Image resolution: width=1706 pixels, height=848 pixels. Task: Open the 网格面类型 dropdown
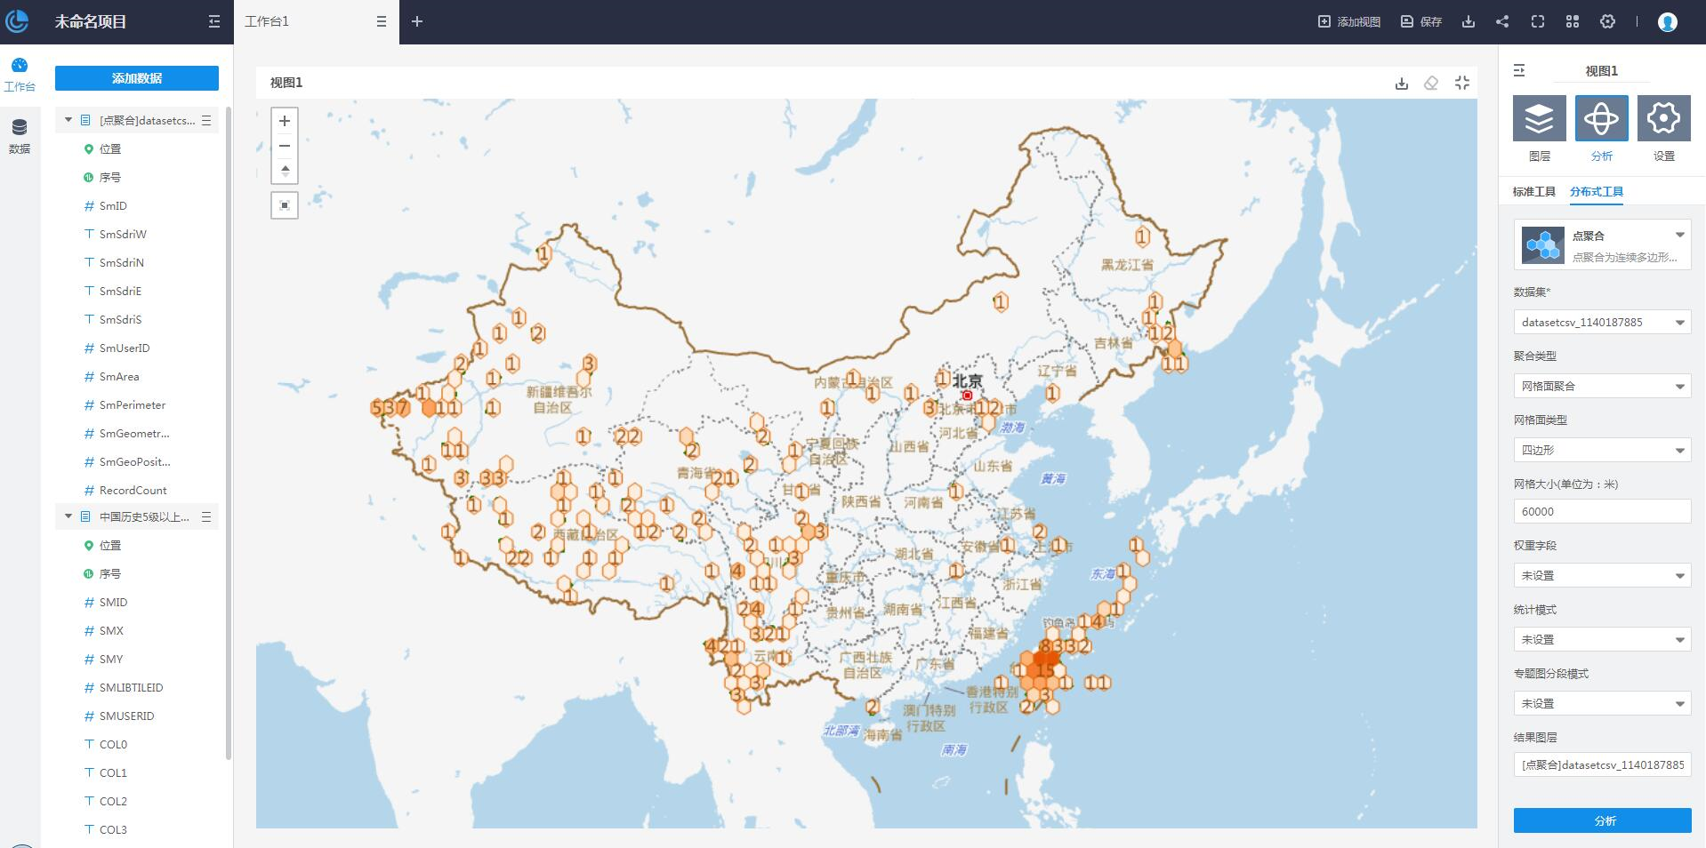[x=1602, y=450]
